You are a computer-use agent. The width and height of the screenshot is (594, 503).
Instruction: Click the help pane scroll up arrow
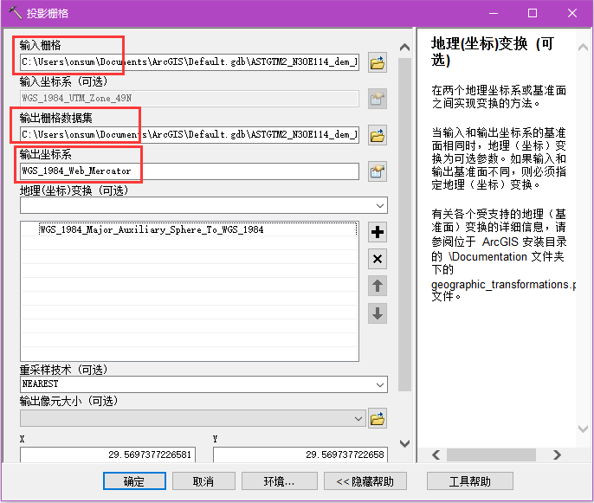click(x=583, y=48)
